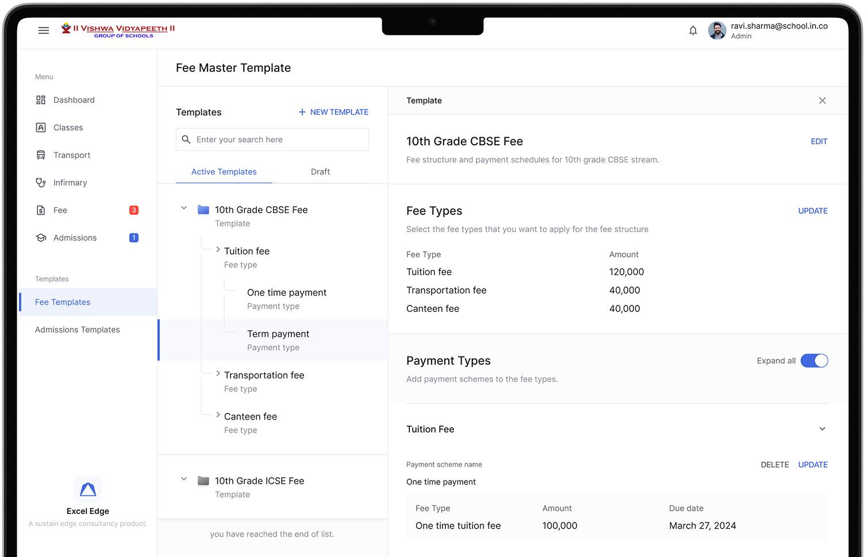Click the 10th Grade ICSE folder icon
865x557 pixels.
tap(203, 481)
